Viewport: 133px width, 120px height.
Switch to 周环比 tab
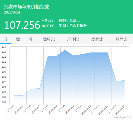(49, 39)
